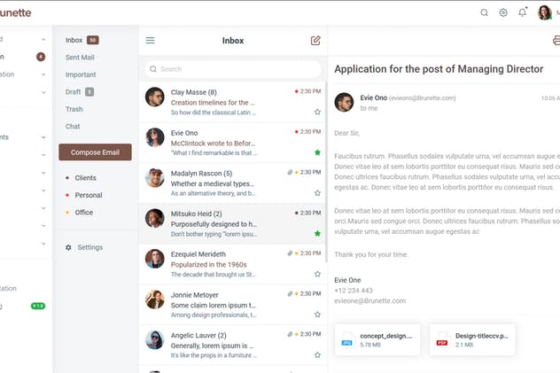Toggle the star on Mitsuko Heid email
Viewport: 560px width, 373px height.
tap(317, 233)
